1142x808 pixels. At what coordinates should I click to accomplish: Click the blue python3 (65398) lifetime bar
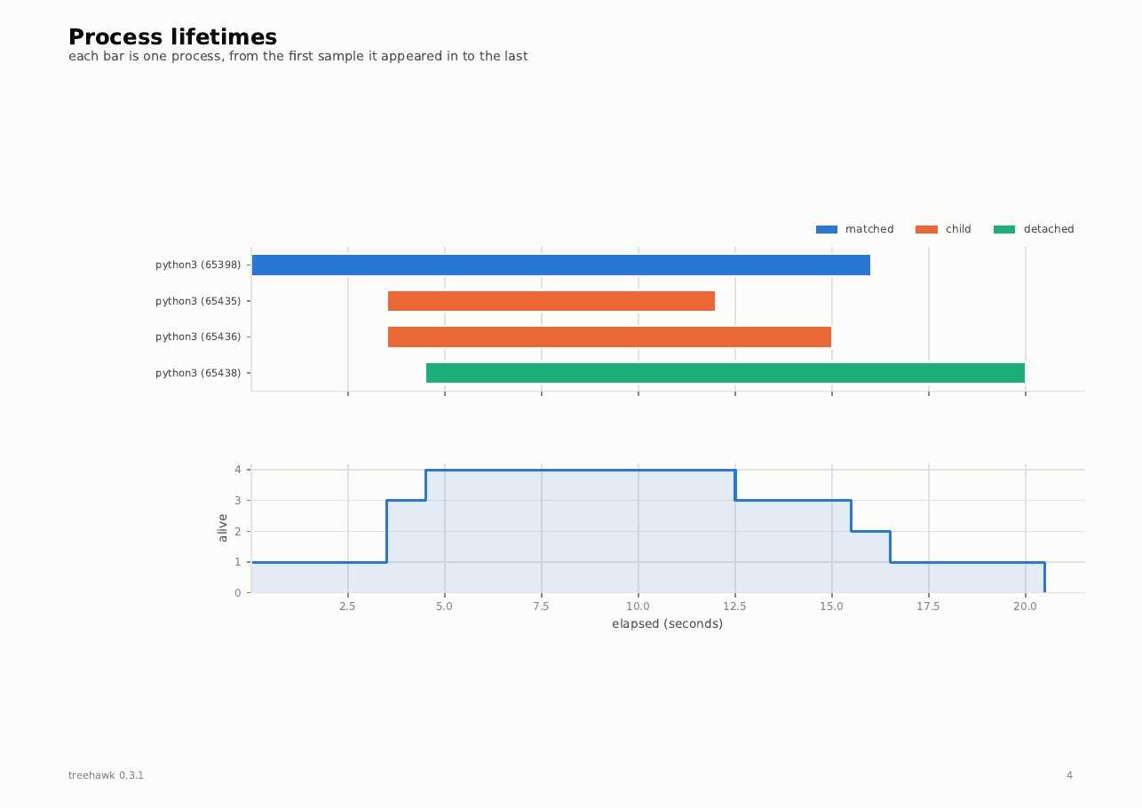pyautogui.click(x=561, y=265)
